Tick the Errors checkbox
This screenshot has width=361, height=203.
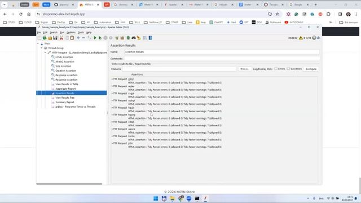point(276,69)
